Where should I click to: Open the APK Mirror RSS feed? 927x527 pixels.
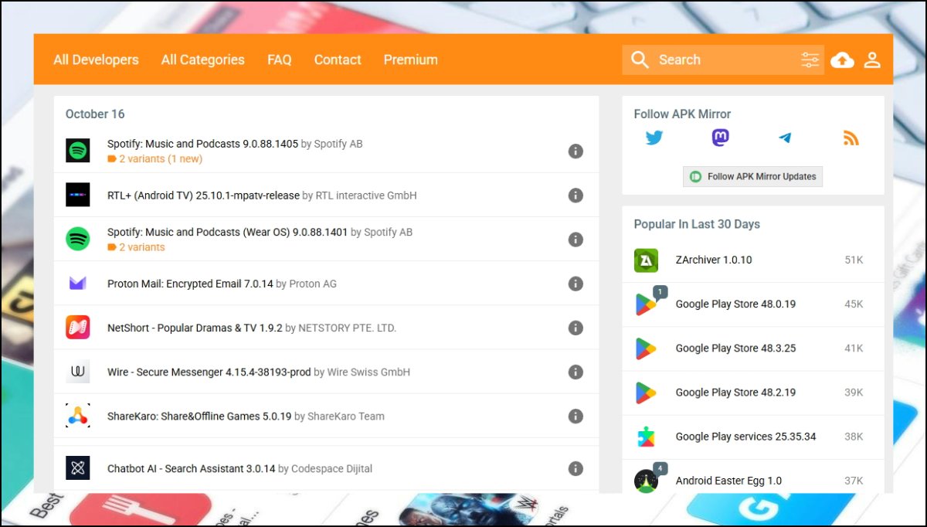[851, 138]
